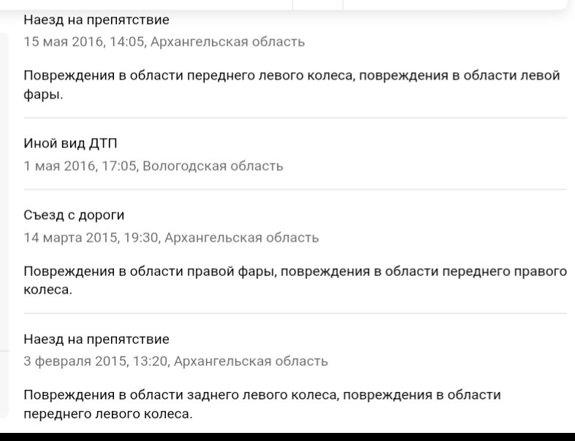The image size is (575, 441).
Task: Select the first Наезд на препятствие heading
Action: 96,20
